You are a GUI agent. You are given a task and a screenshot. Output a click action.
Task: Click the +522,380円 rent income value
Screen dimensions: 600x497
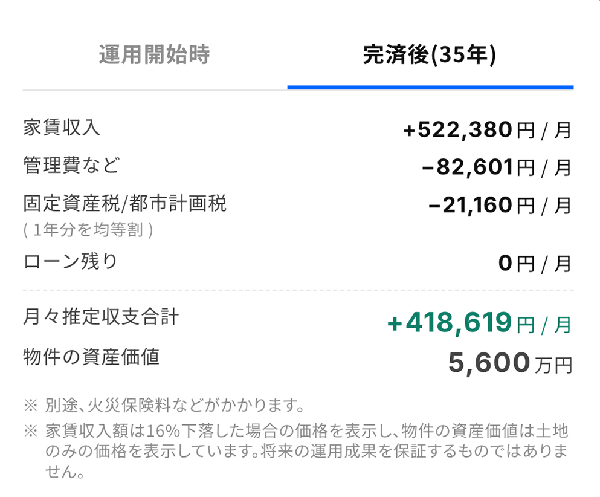[486, 130]
